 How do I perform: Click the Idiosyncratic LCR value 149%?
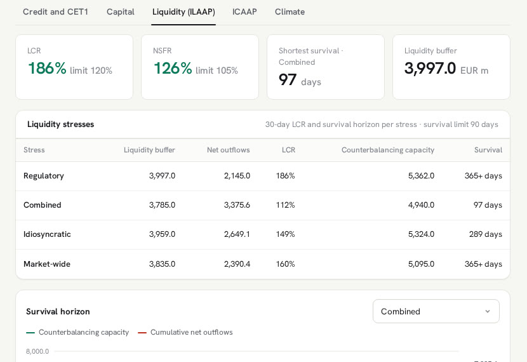click(x=285, y=234)
